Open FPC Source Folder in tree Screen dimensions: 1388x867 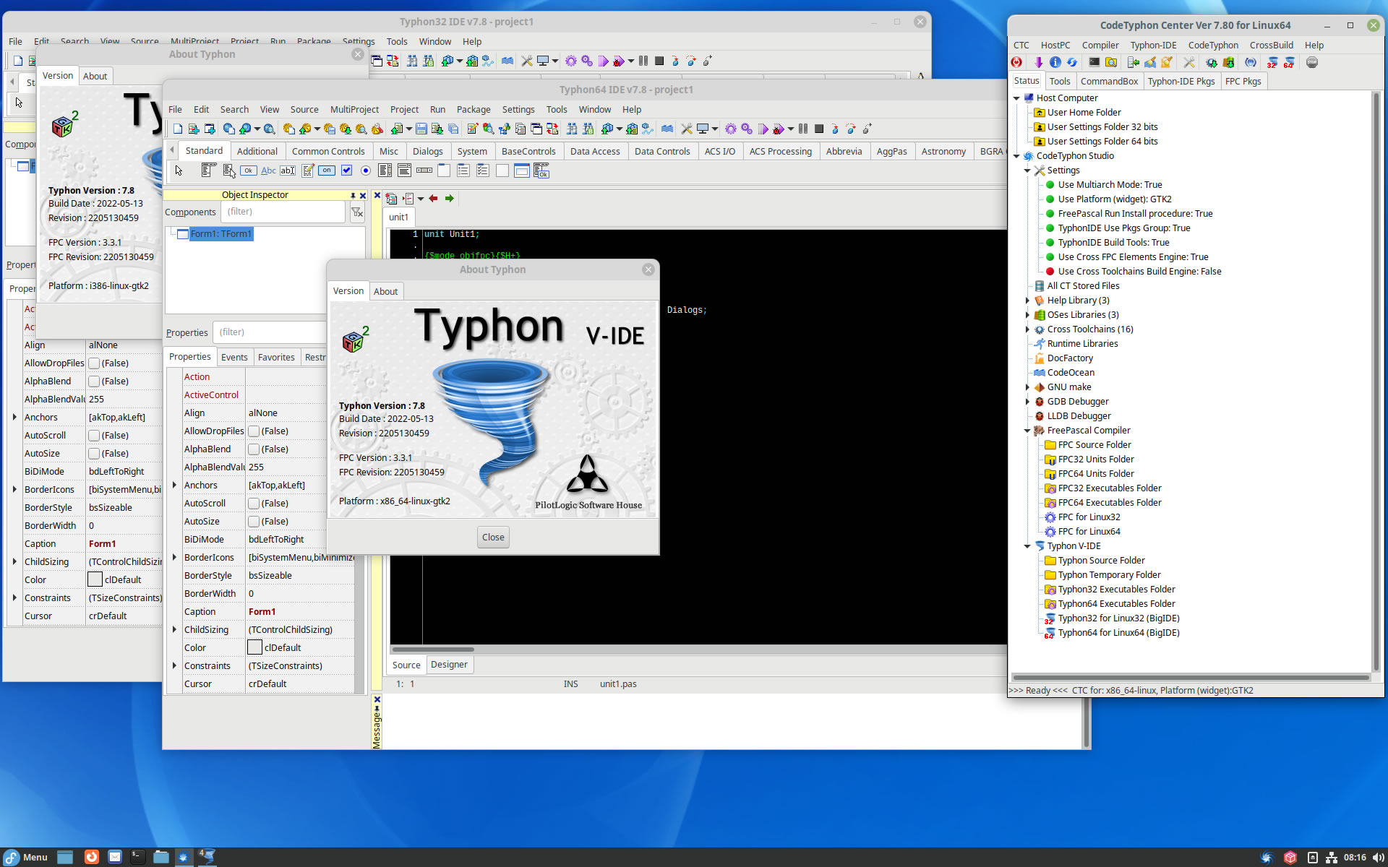[1094, 445]
